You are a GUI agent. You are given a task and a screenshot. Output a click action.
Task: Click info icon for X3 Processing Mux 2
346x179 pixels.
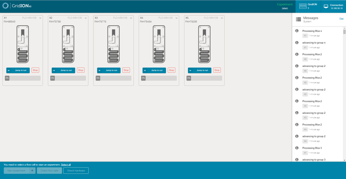click(x=297, y=101)
